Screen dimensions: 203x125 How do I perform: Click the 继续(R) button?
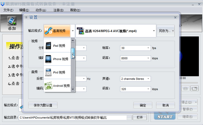pyautogui.click(x=188, y=117)
